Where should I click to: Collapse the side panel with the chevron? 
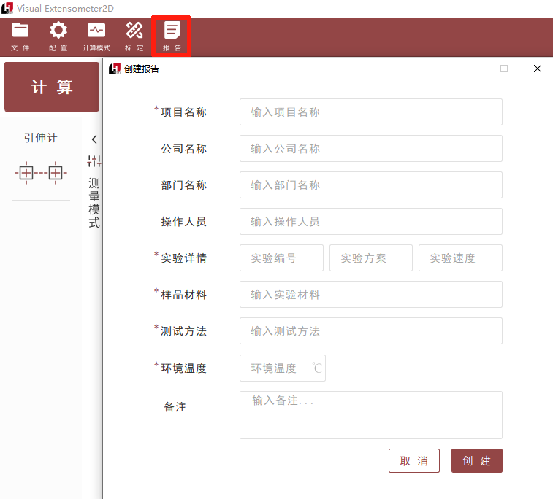[94, 139]
